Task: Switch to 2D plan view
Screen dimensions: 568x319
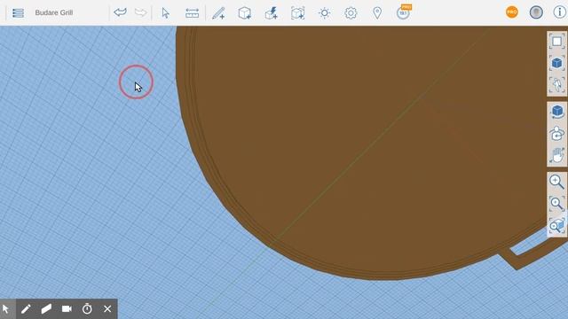Action: point(556,42)
